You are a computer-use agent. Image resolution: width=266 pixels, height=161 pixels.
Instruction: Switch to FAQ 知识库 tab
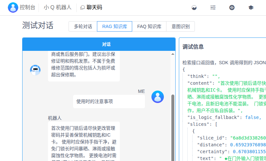(149, 26)
